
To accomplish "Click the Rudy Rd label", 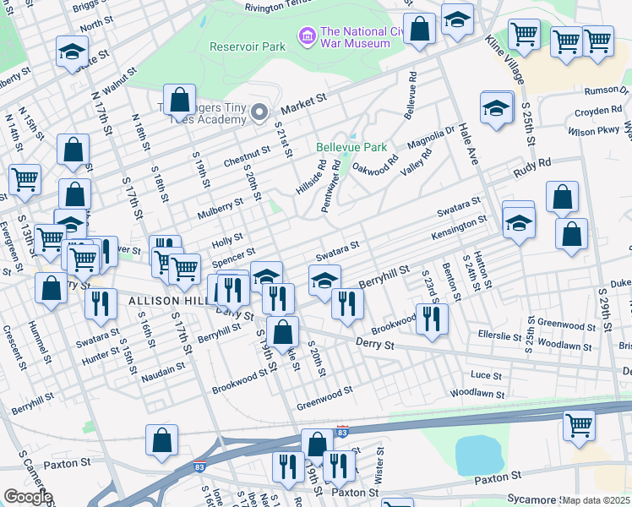I will click(x=532, y=168).
